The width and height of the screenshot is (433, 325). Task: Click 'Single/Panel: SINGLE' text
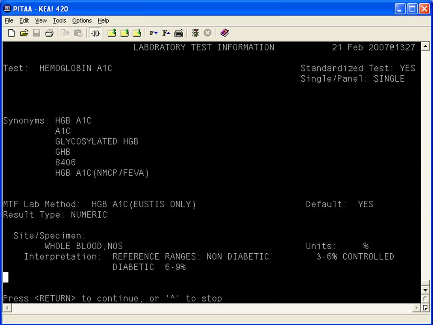(x=353, y=79)
